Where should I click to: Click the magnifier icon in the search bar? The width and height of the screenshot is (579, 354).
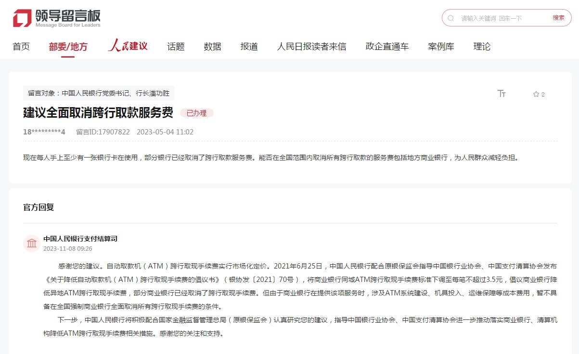[450, 18]
